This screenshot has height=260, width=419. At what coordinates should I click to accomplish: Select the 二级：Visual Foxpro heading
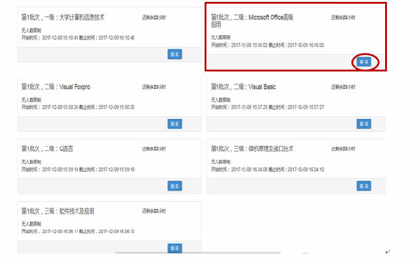coord(55,87)
